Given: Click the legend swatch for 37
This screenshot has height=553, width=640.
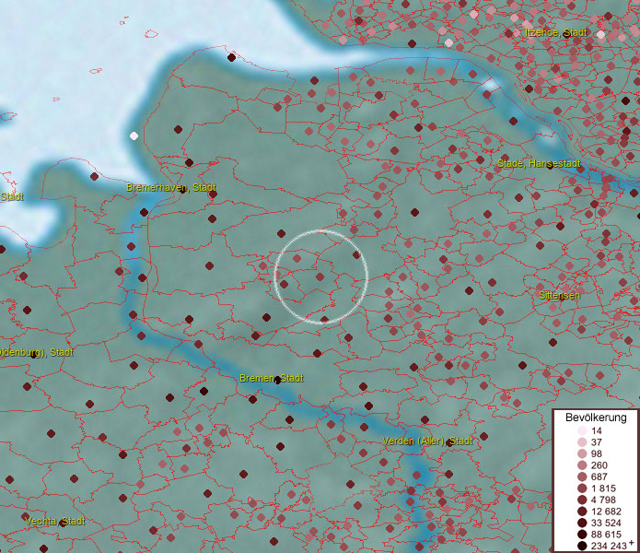Looking at the screenshot, I should point(582,442).
